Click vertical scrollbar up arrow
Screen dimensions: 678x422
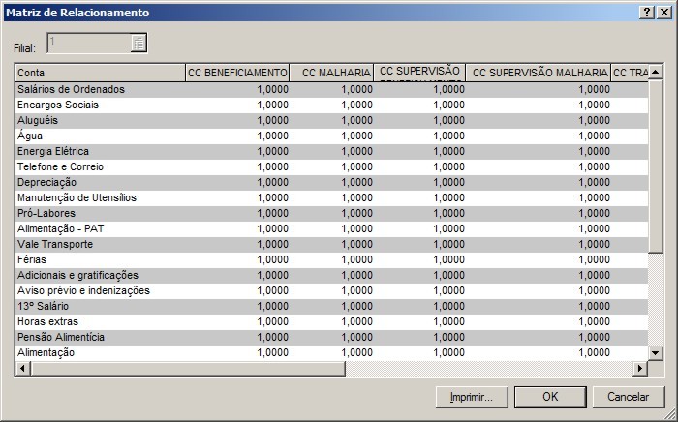[x=656, y=73]
